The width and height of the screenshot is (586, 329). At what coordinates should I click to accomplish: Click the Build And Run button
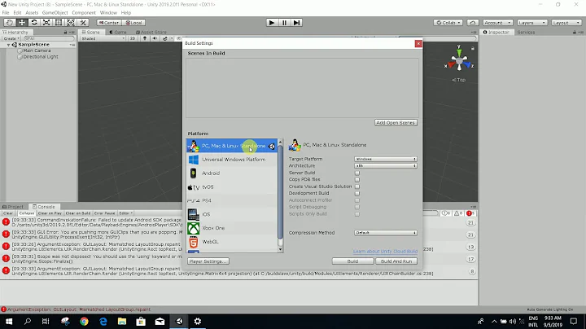tap(396, 261)
